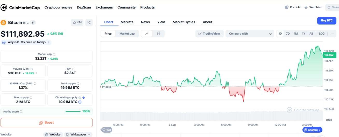Click the Profile score progress bar
339x137 pixels.
point(73,111)
